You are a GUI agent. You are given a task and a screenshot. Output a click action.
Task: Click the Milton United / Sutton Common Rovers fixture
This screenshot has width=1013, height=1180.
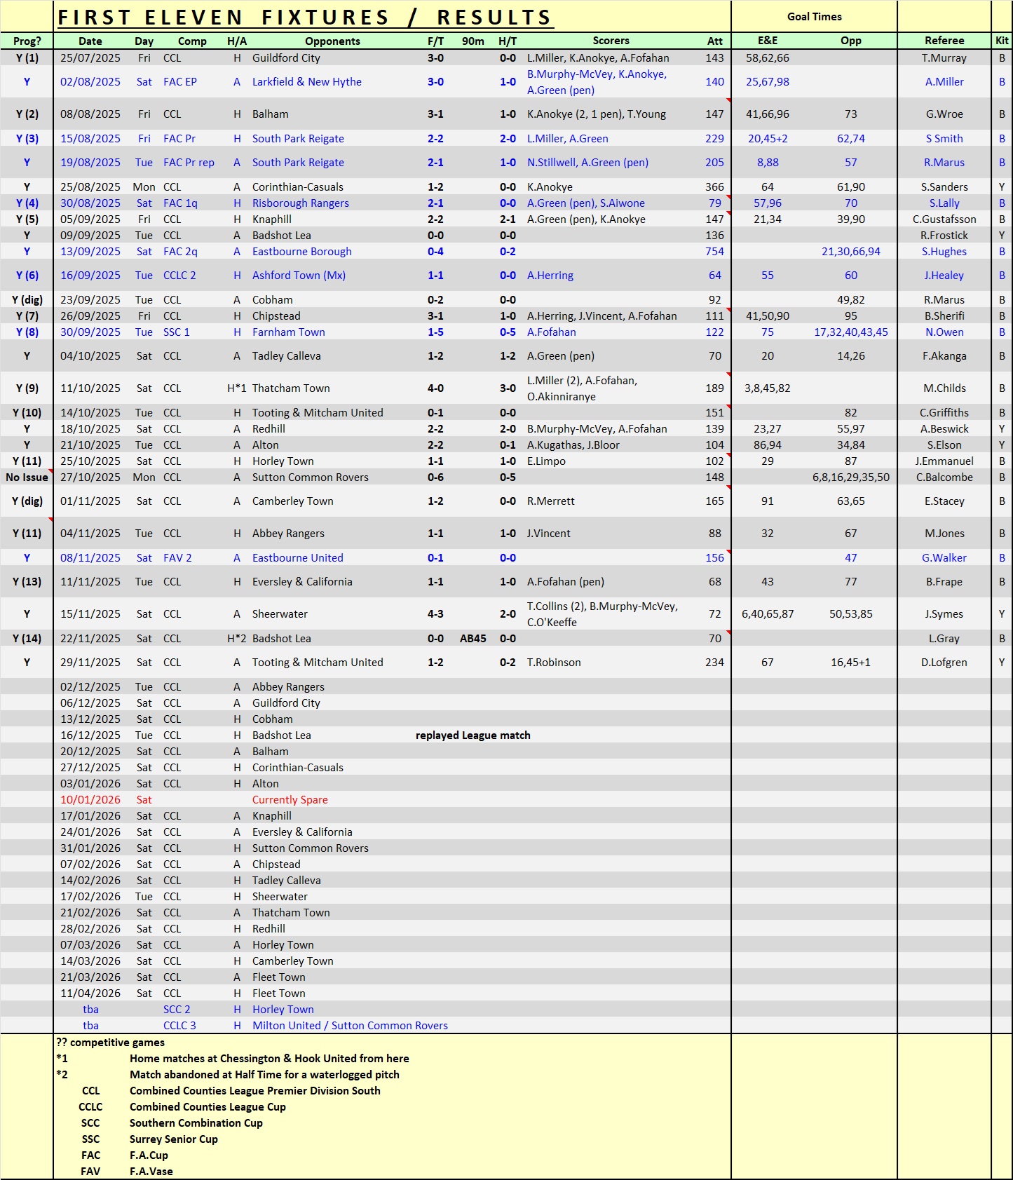[x=349, y=1026]
